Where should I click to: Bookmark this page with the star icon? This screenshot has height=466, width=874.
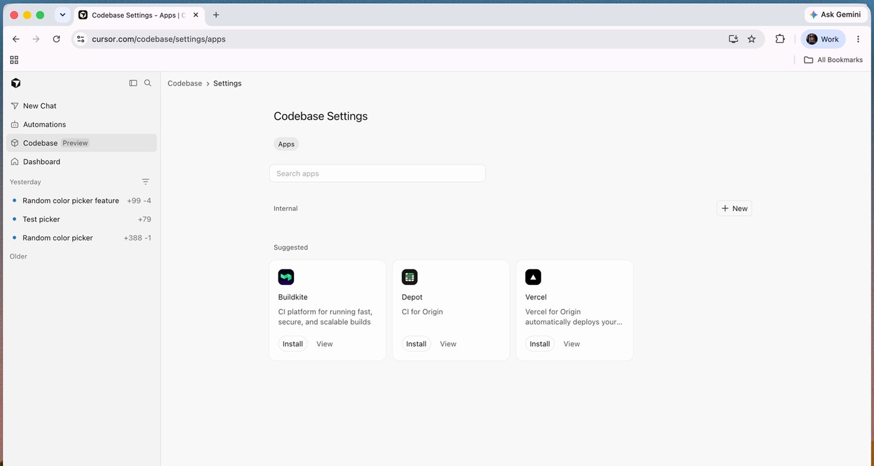[x=752, y=39]
